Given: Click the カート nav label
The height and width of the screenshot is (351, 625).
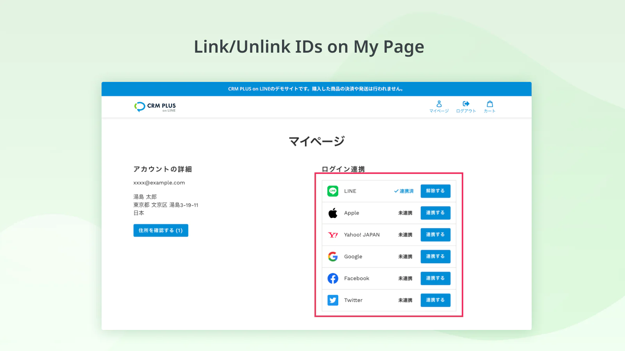Looking at the screenshot, I should [x=490, y=111].
